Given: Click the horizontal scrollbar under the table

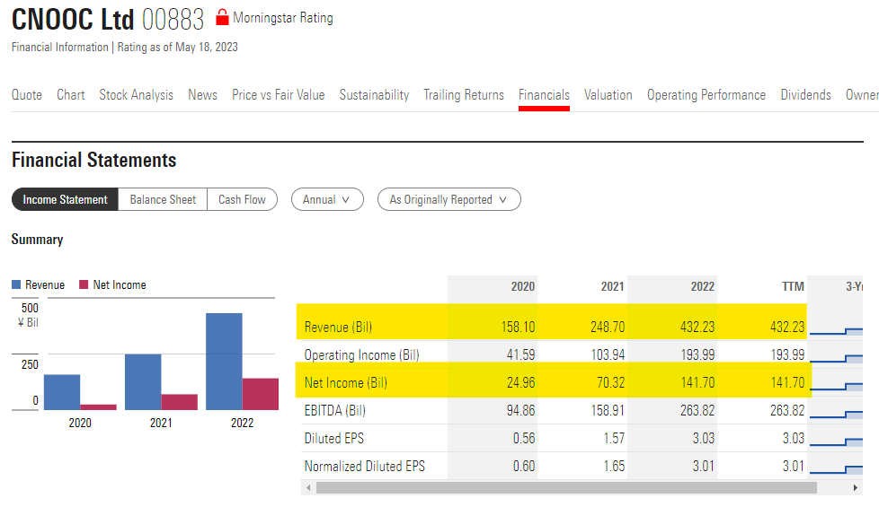Looking at the screenshot, I should pyautogui.click(x=566, y=487).
